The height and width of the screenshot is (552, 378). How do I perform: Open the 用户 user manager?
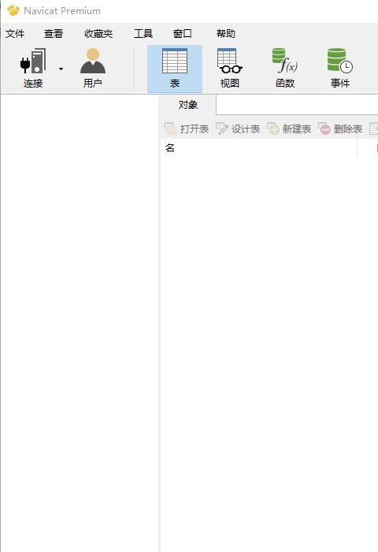click(x=93, y=69)
